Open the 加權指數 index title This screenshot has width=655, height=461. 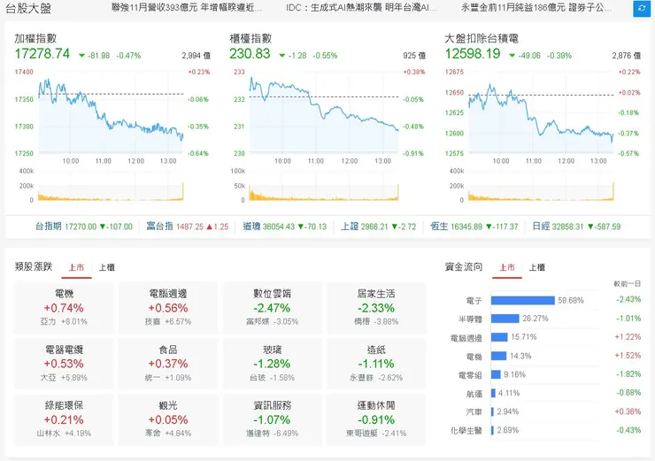tap(35, 39)
